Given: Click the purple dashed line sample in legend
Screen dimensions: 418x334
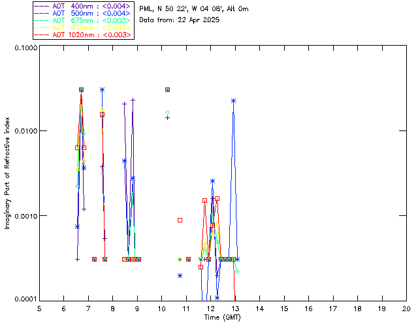Looking at the screenshot, I should pos(42,6).
